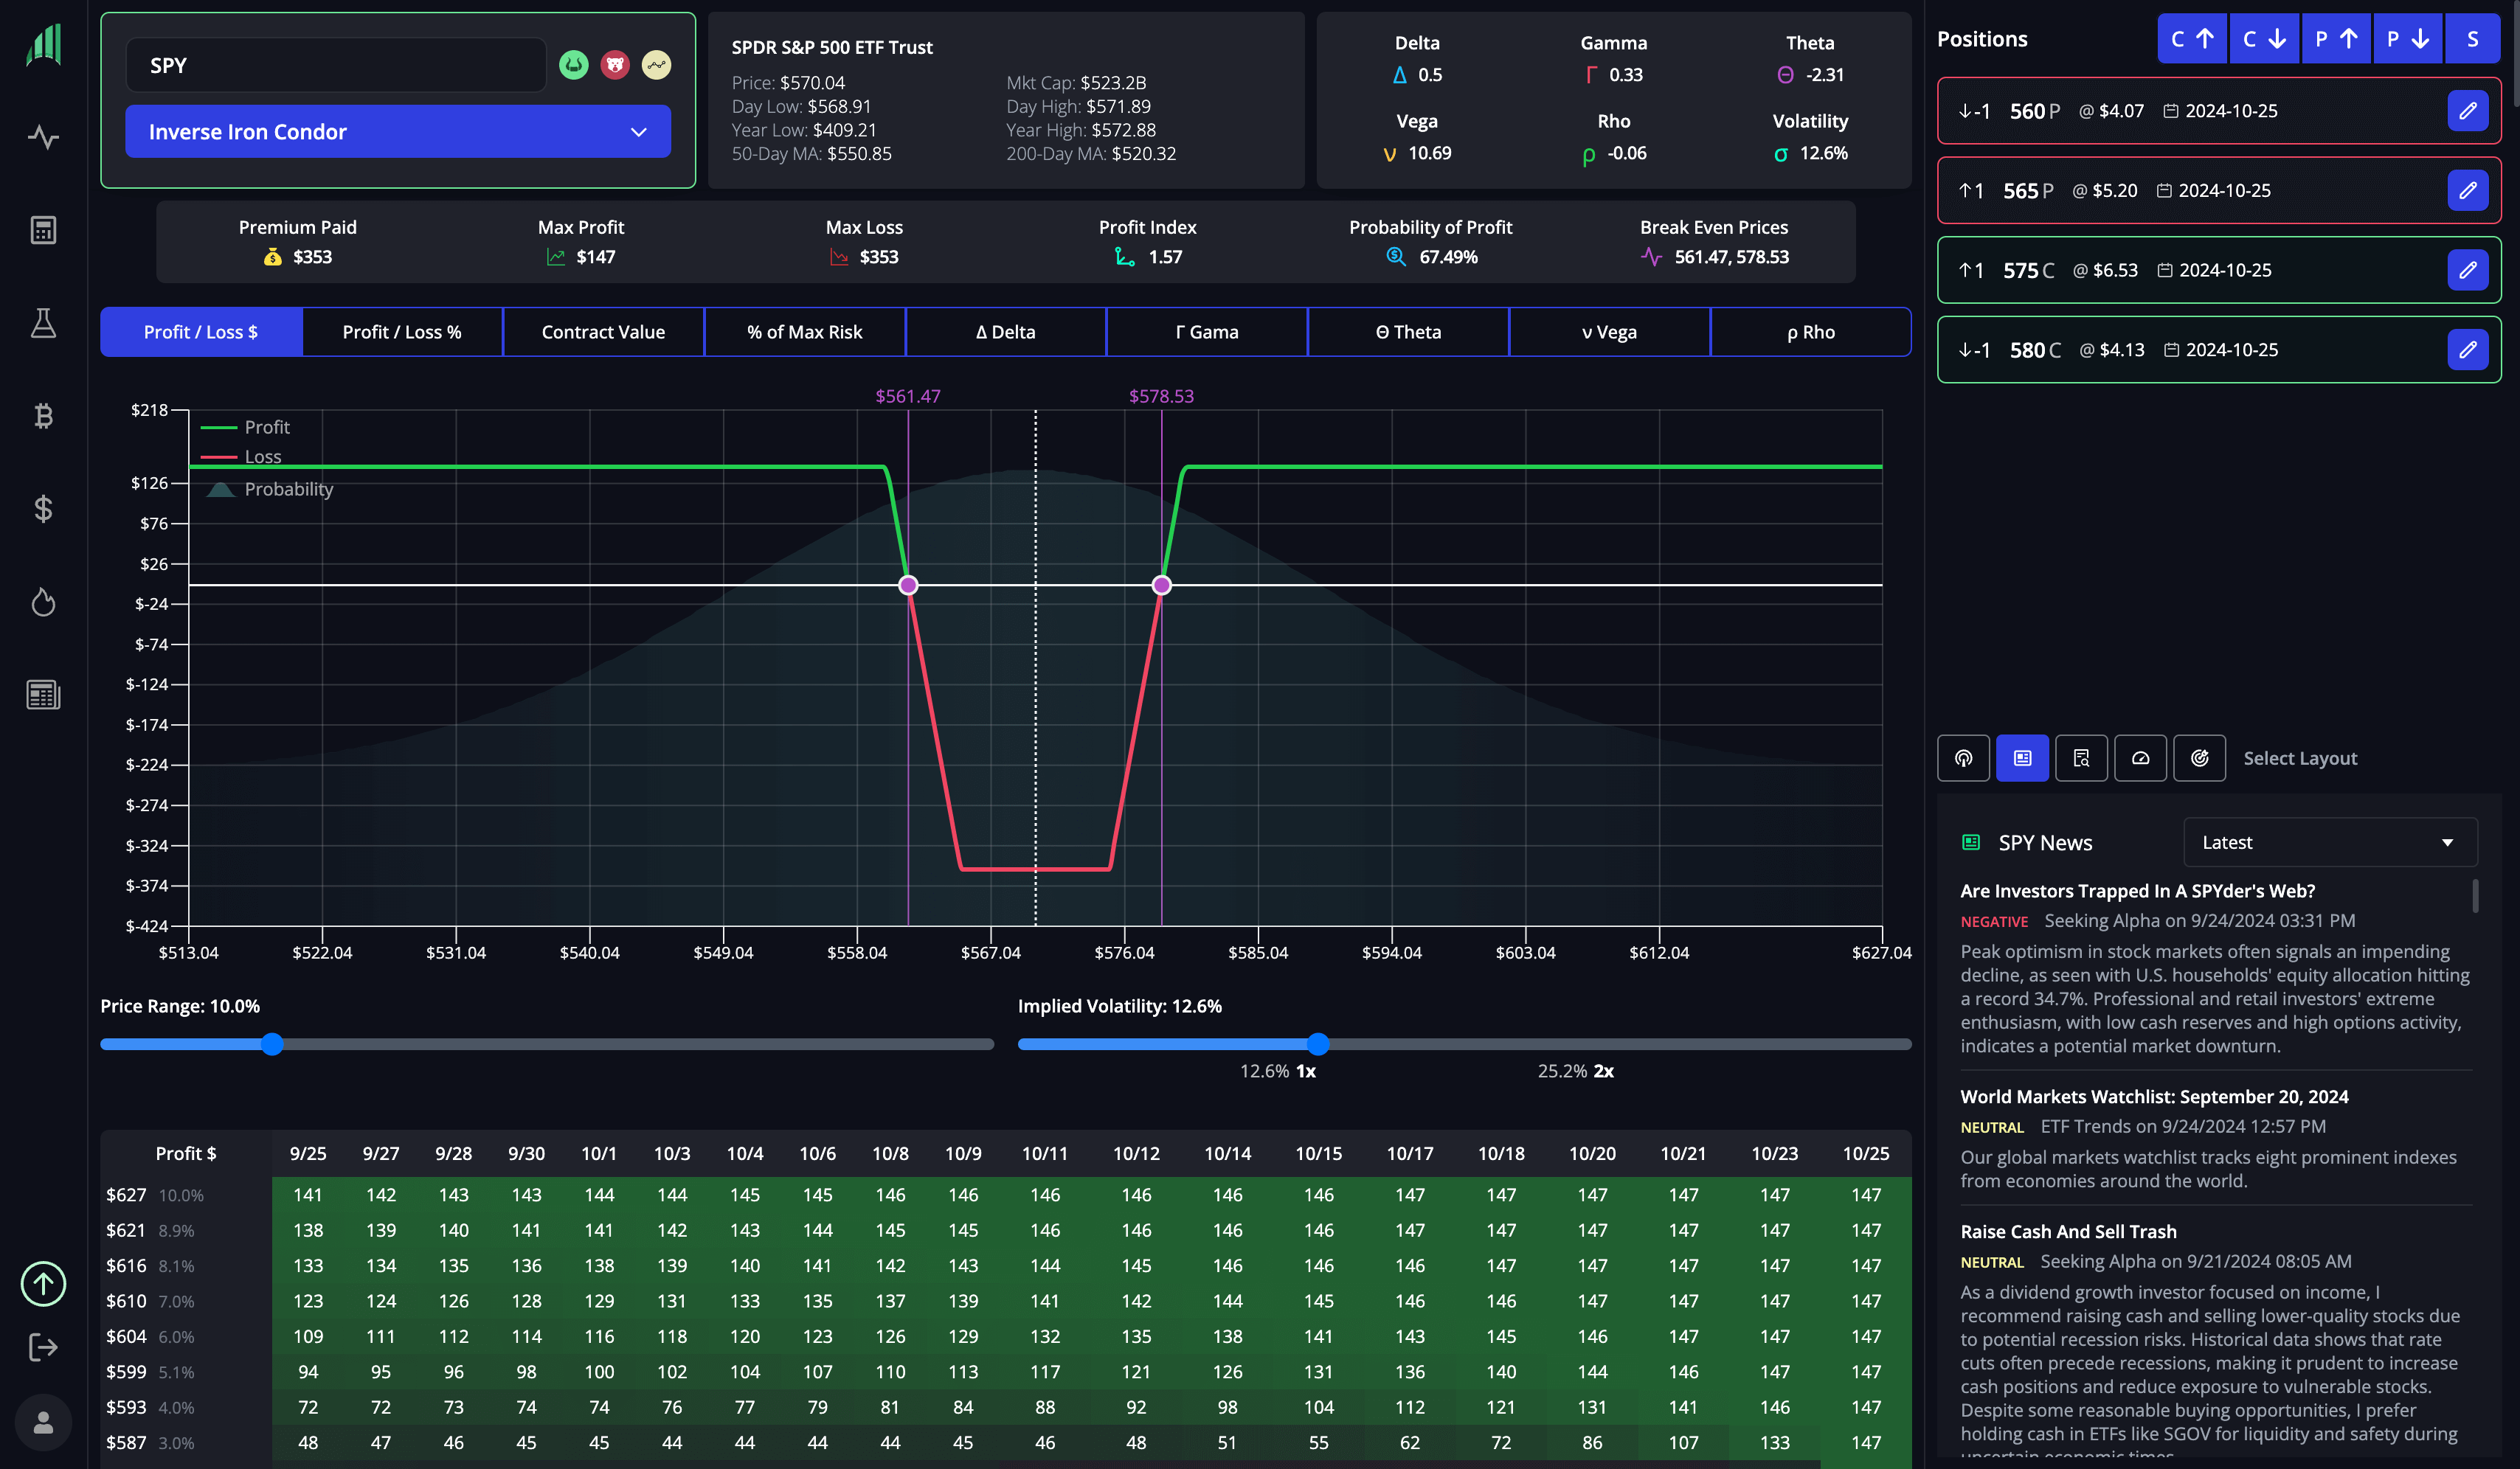Screen dimensions: 2520x1469
Task: Open the Bitcoin crypto sidebar icon
Action: pyautogui.click(x=43, y=416)
